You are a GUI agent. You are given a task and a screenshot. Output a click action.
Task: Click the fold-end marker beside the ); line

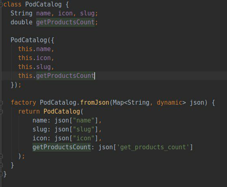click(x=1, y=156)
